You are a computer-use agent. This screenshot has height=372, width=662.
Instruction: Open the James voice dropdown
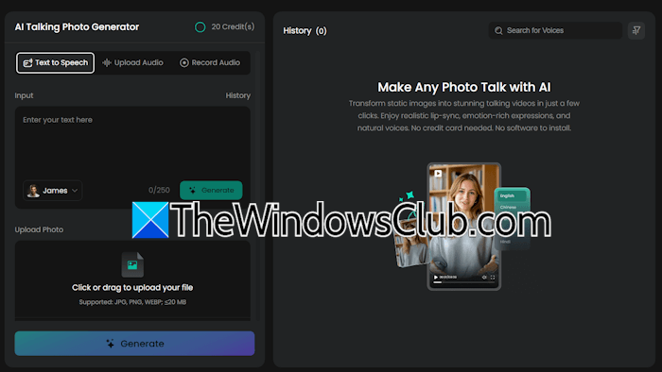click(53, 191)
